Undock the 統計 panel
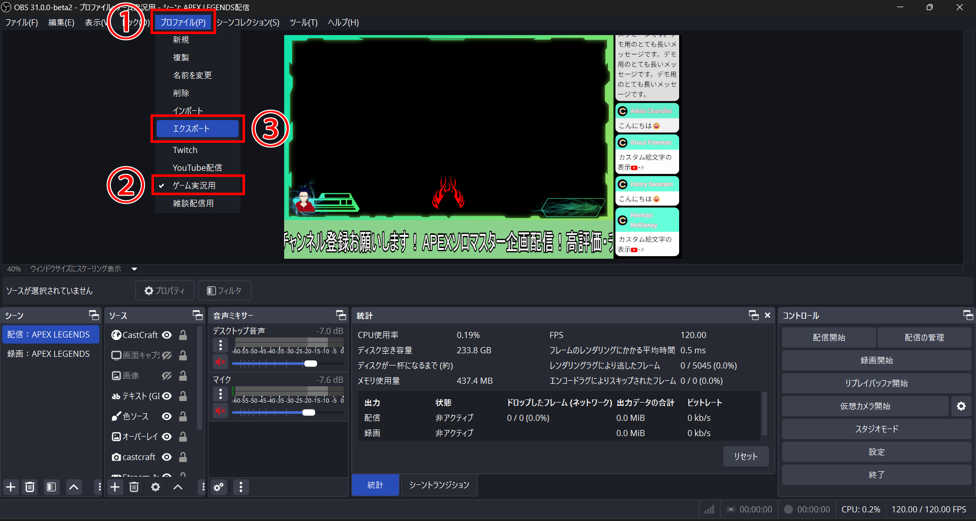 tap(754, 315)
